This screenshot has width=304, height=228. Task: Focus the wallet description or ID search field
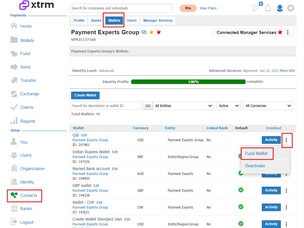pyautogui.click(x=106, y=106)
